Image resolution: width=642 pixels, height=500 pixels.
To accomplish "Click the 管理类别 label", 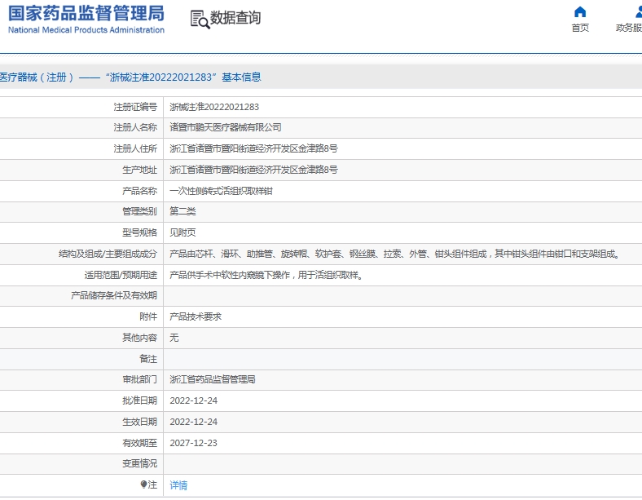I will point(139,211).
